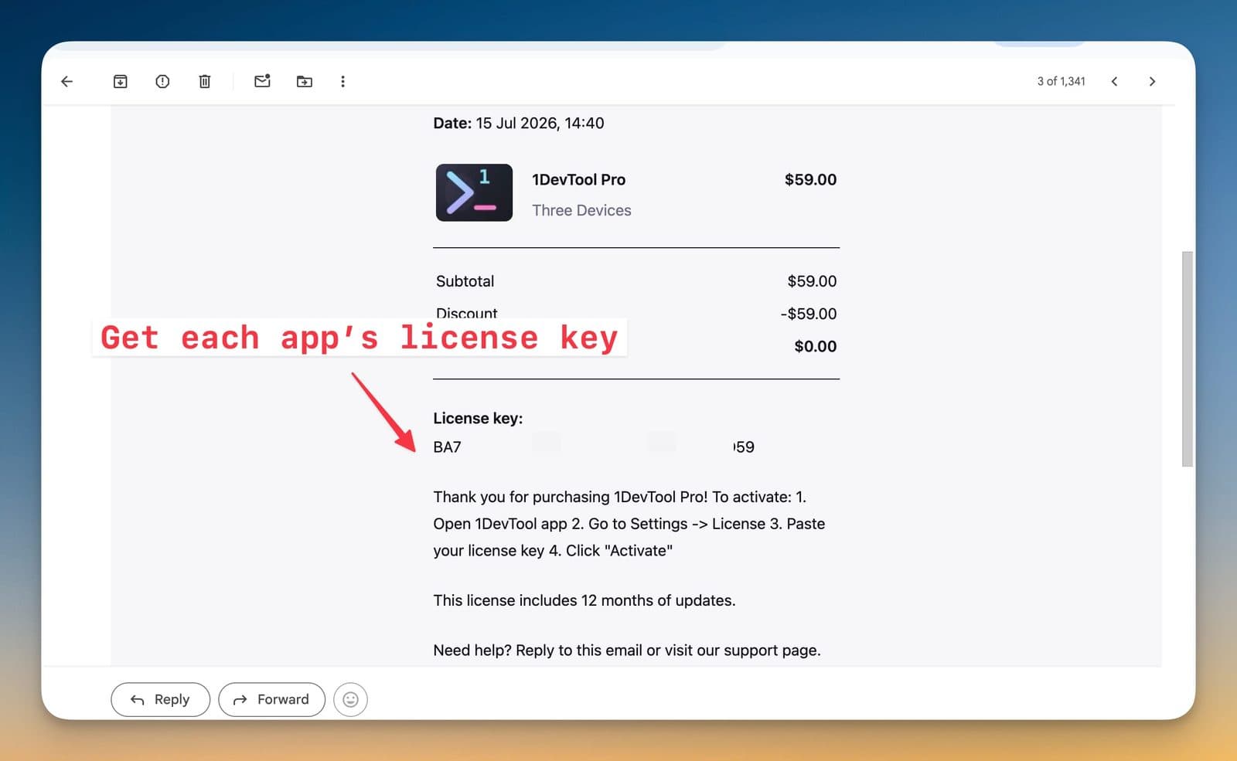Archive this email
Screen dimensions: 1237x761
(x=120, y=81)
